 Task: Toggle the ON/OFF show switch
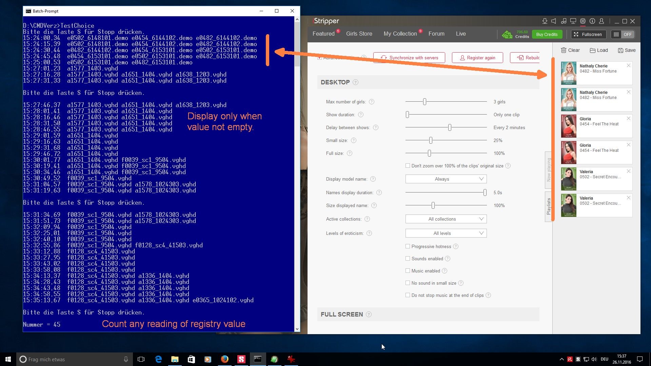[623, 34]
